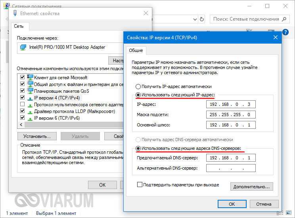This screenshot has width=295, height=218.
Task: Click the Client for Microsoft Networks icon
Action: (x=30, y=77)
